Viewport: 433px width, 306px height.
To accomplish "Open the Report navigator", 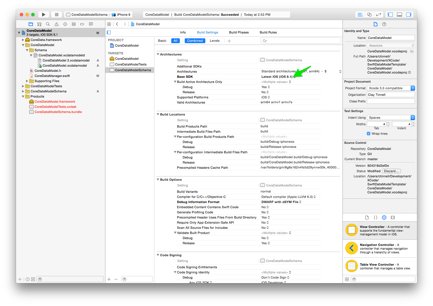I will tap(91, 24).
